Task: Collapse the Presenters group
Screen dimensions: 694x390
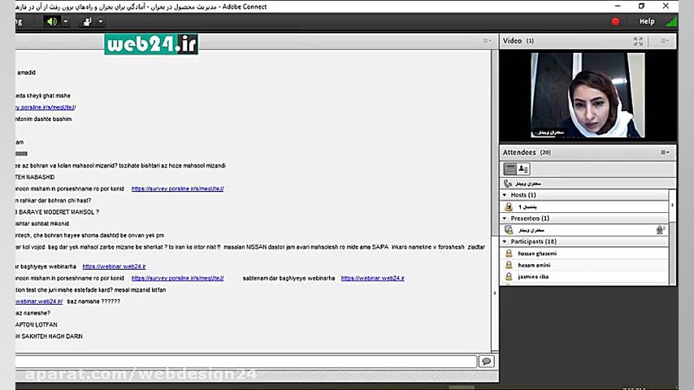Action: tap(505, 219)
